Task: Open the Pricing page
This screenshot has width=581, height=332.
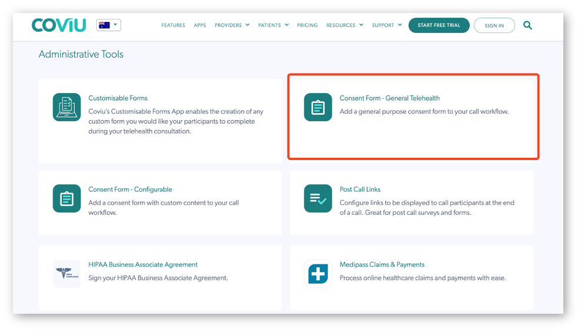Action: point(307,25)
